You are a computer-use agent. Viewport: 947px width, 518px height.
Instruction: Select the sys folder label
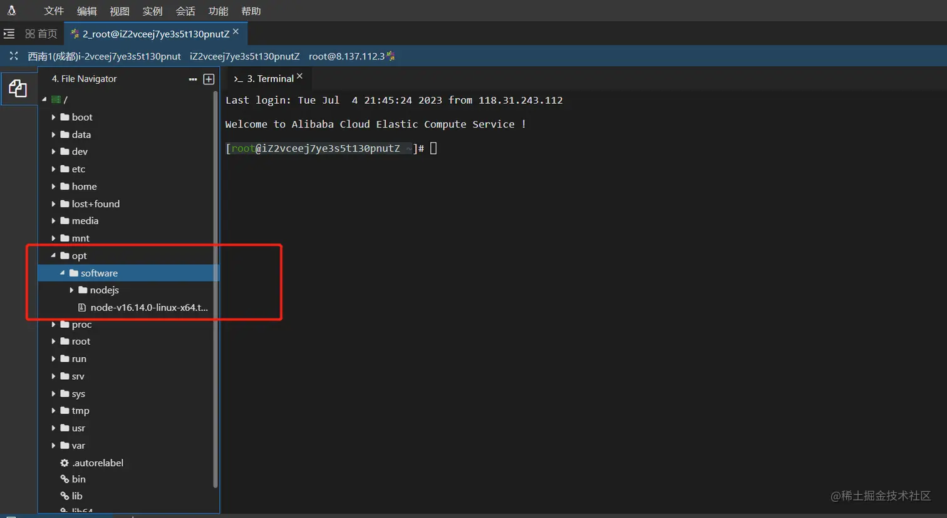78,394
